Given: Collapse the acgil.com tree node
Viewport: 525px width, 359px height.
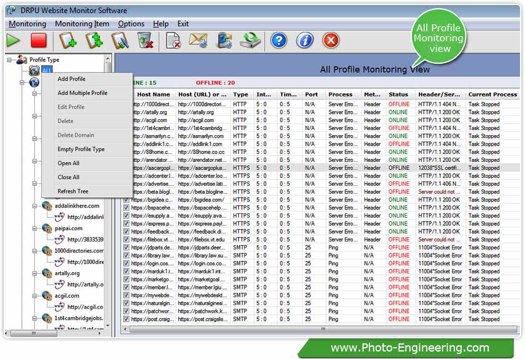Looking at the screenshot, I should [x=34, y=296].
